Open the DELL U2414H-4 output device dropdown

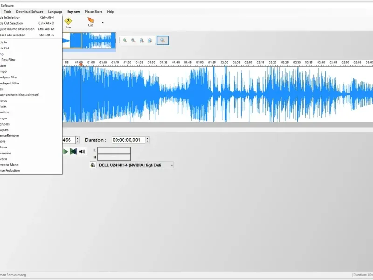click(x=136, y=165)
